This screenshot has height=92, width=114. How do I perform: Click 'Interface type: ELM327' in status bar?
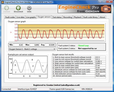27,89
